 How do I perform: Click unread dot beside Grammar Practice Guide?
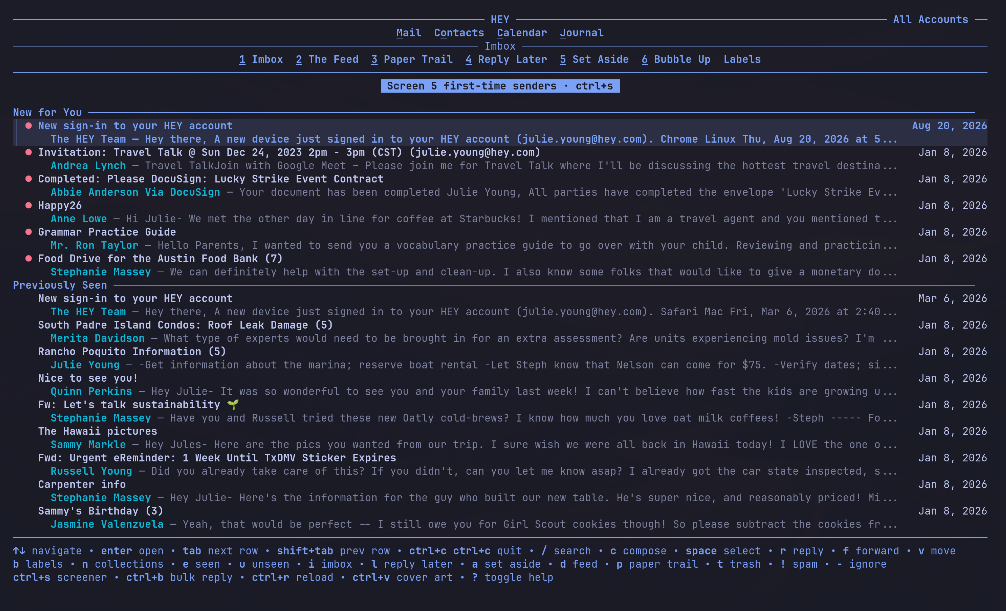pos(29,232)
